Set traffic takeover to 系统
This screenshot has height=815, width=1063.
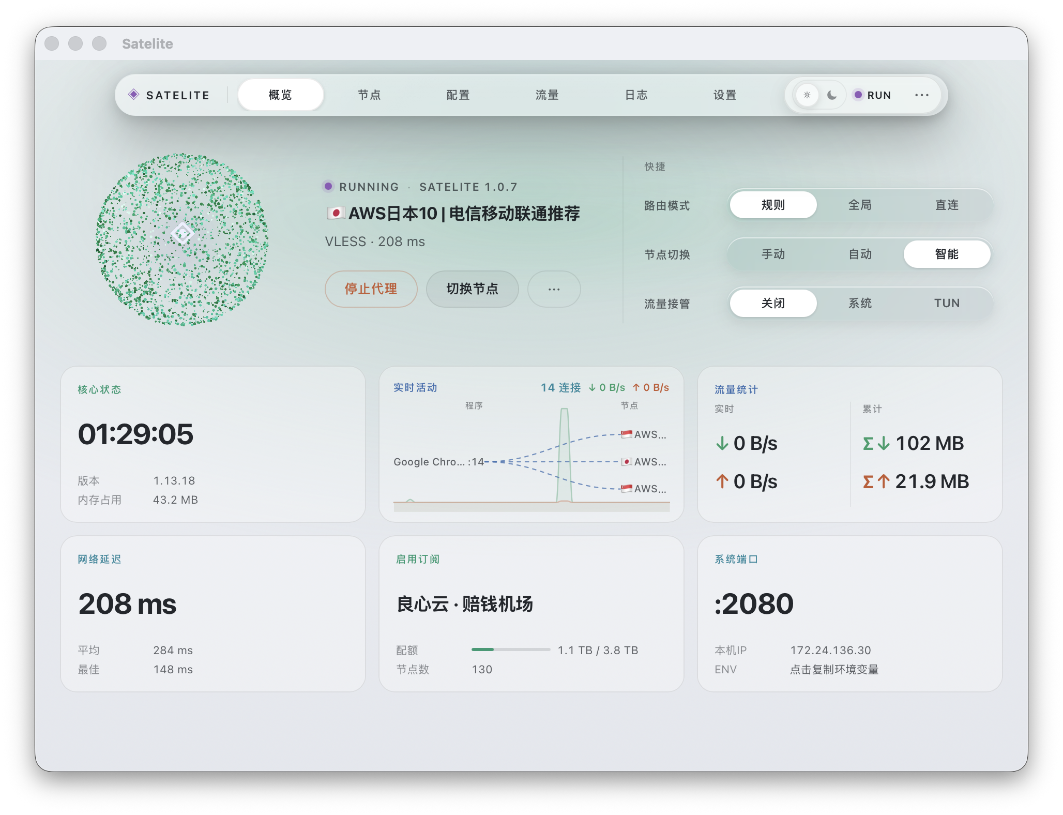click(860, 303)
